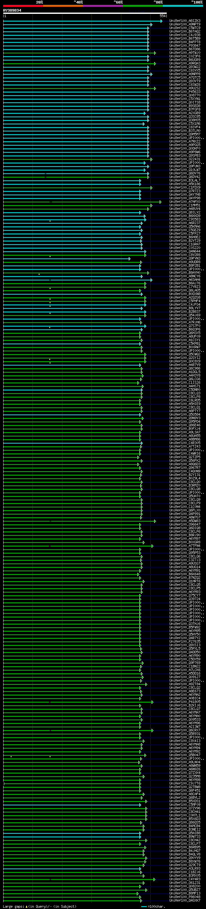
Task: Select hit label UniRef100_Q9P769
Action: (x=185, y=663)
